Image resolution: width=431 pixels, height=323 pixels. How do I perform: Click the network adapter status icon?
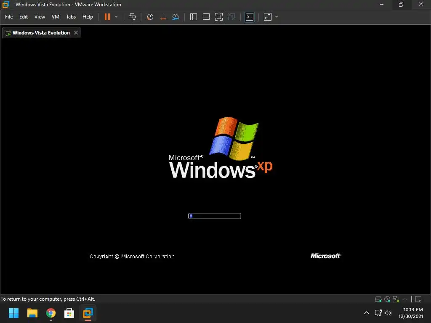(x=396, y=299)
